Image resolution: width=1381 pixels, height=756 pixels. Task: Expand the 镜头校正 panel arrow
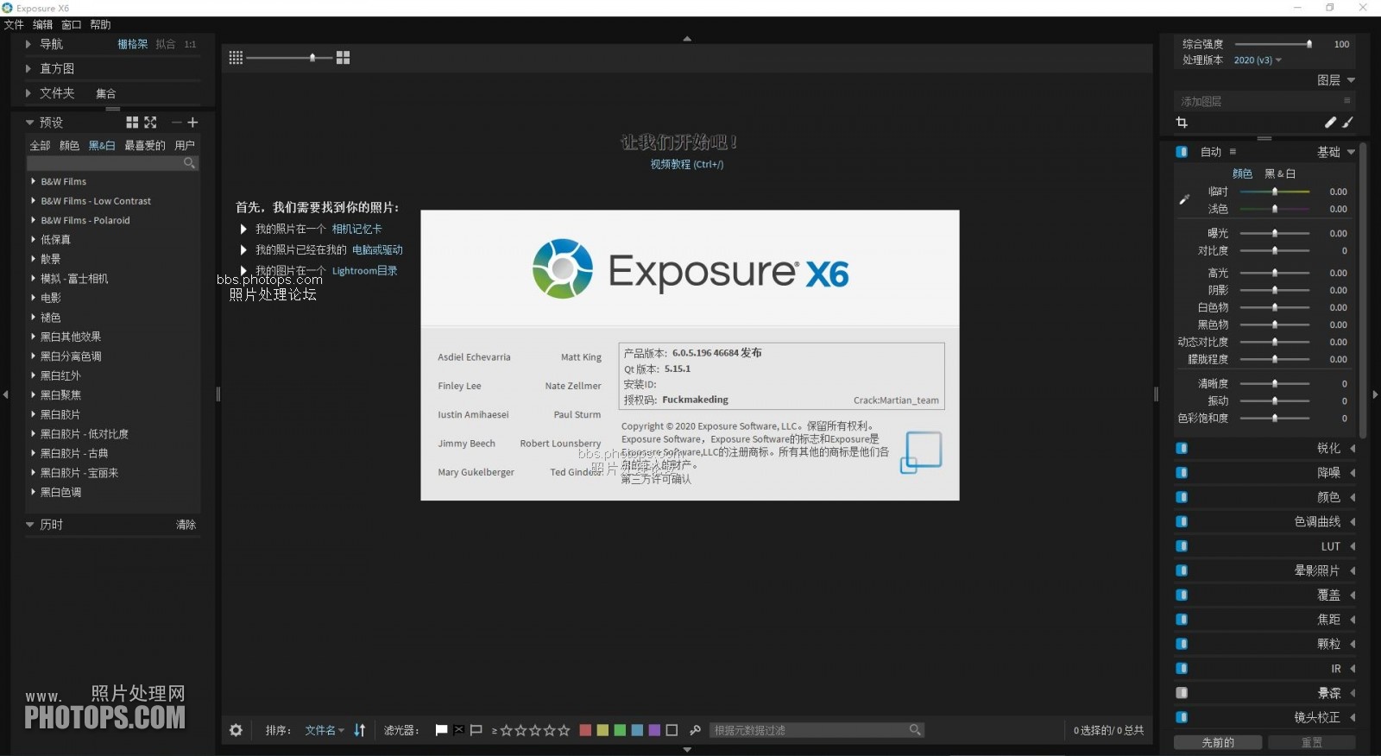1353,717
